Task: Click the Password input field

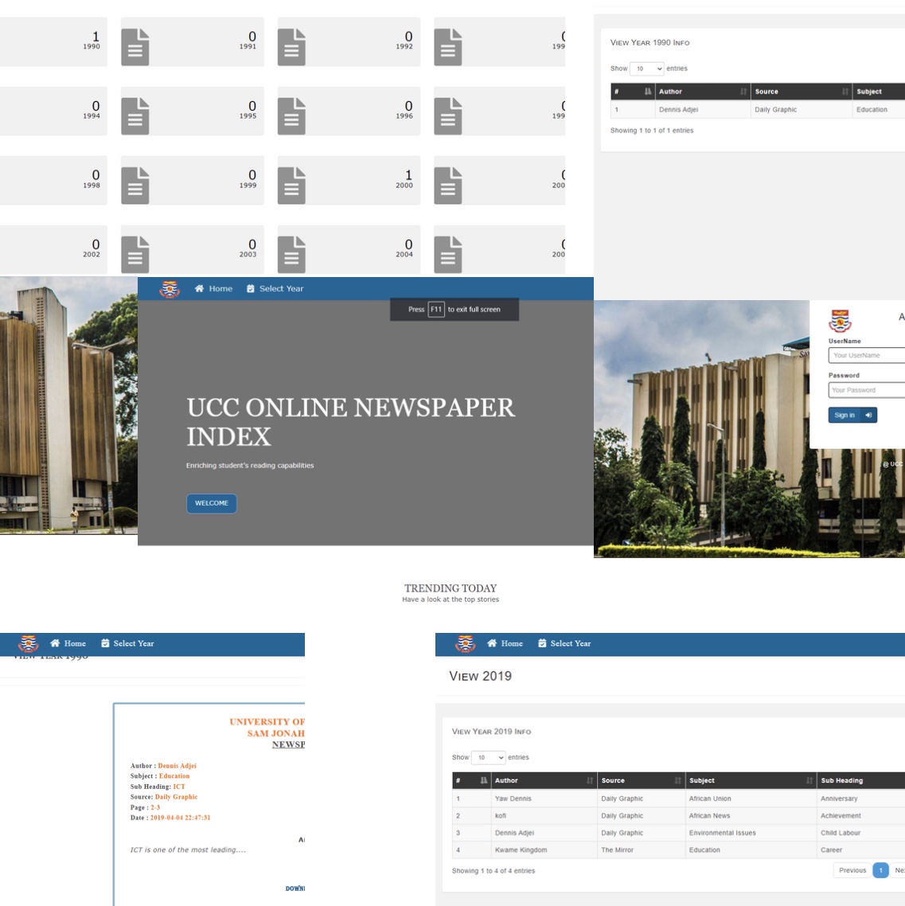Action: pos(866,390)
